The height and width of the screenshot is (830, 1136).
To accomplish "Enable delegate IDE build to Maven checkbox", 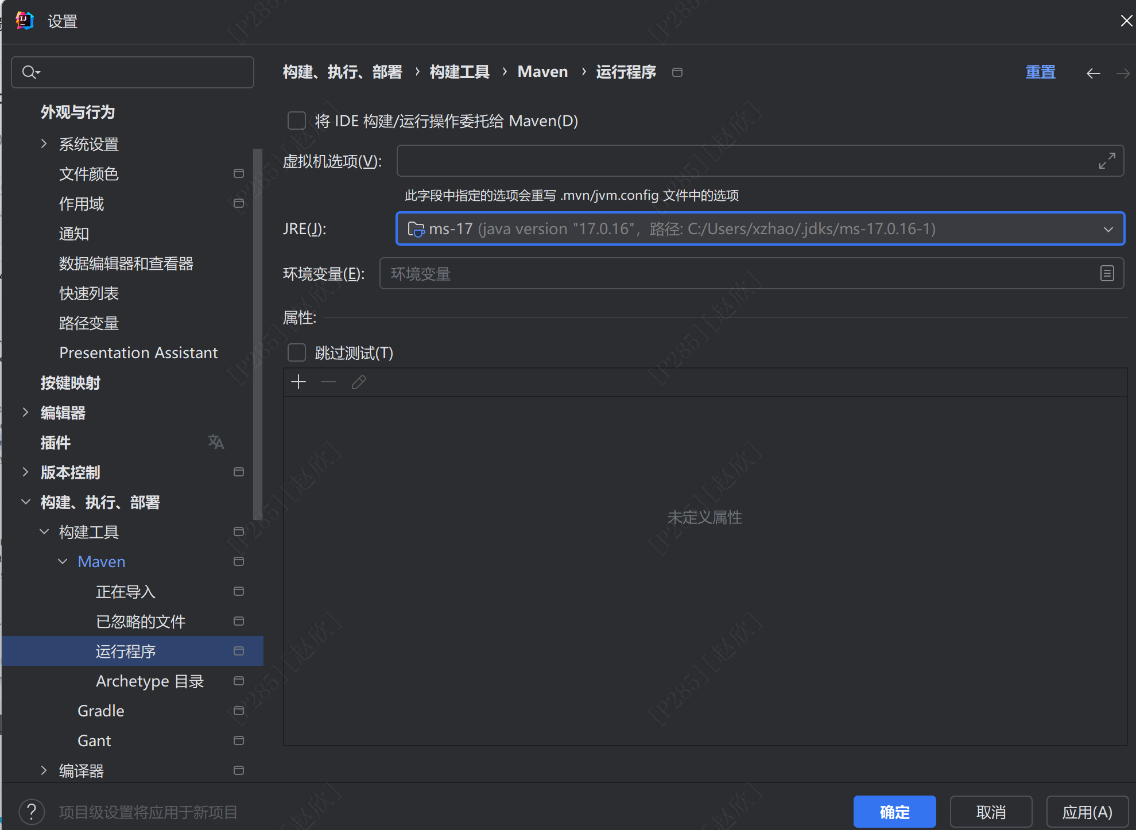I will tap(296, 121).
